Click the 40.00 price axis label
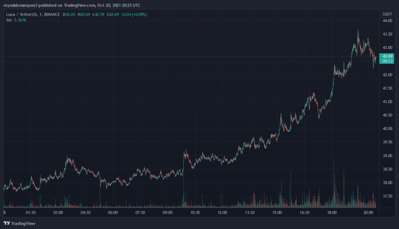 [387, 129]
